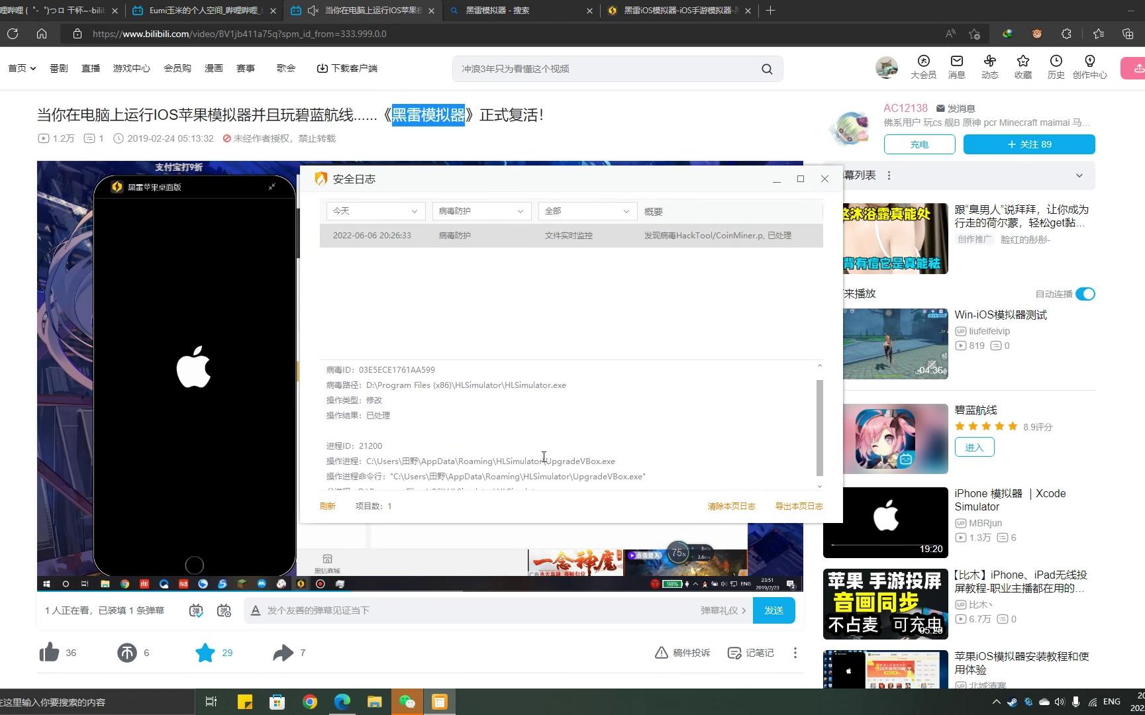Click the user avatar in header

click(886, 68)
